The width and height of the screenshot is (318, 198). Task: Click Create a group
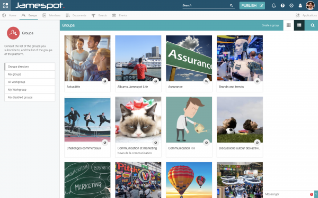(270, 25)
